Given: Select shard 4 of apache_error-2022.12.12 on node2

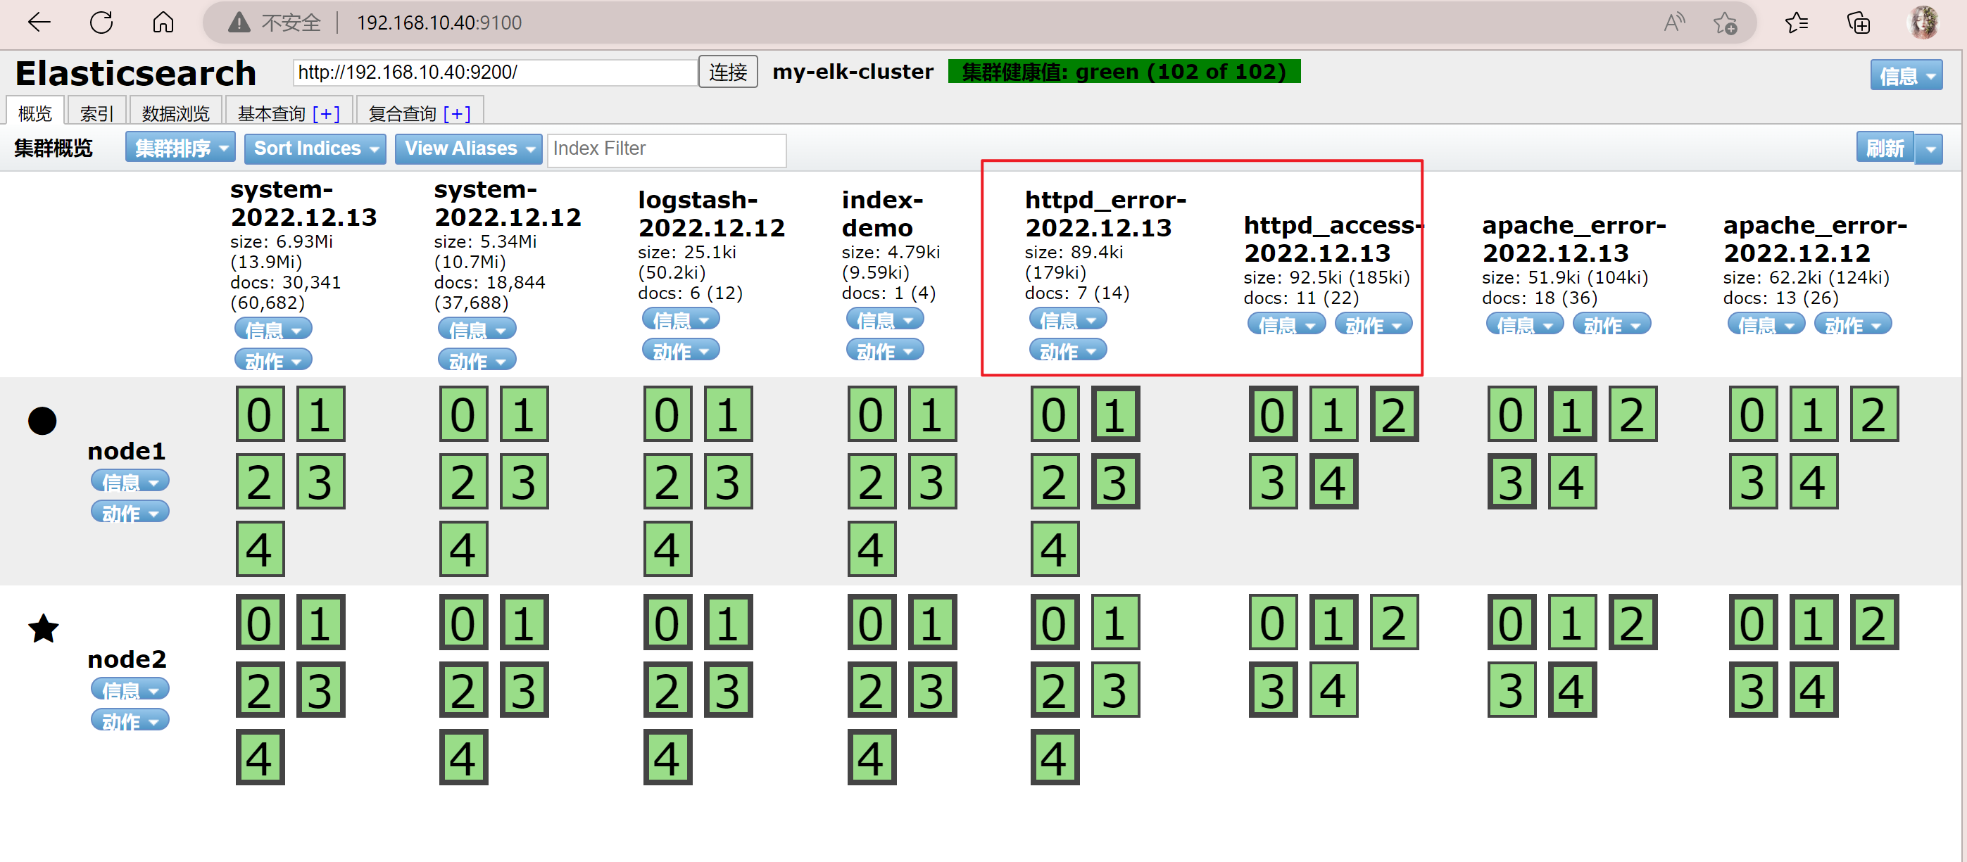Looking at the screenshot, I should (x=1814, y=690).
